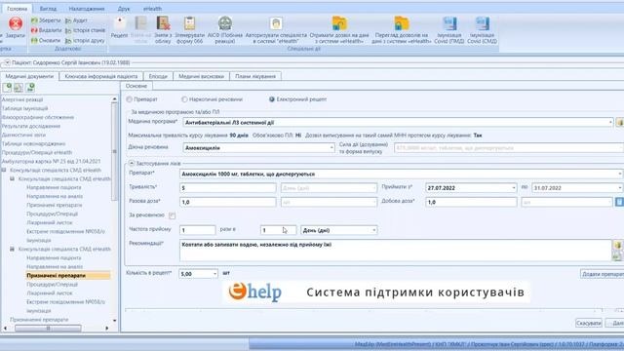This screenshot has width=624, height=351.
Task: Click the Скасувати button
Action: (x=589, y=323)
